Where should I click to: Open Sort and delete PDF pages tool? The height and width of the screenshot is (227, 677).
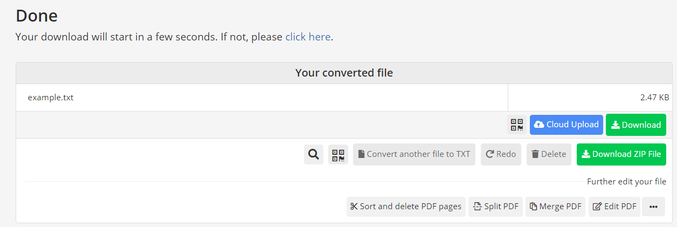pos(406,207)
